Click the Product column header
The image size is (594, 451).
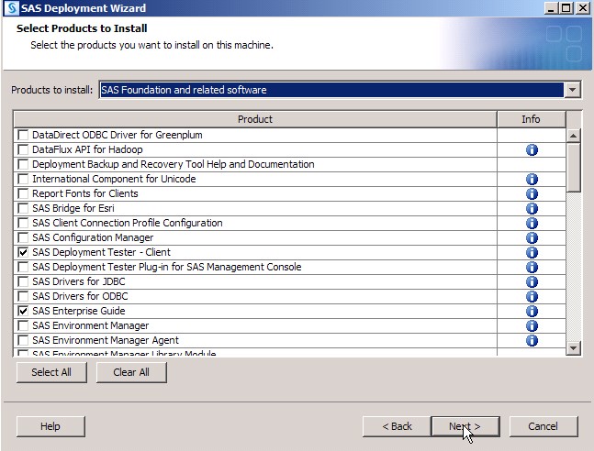[x=255, y=119]
